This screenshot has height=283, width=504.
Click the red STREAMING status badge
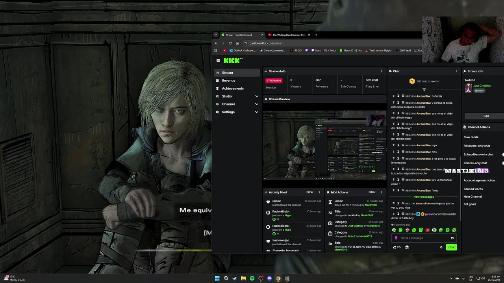(274, 81)
